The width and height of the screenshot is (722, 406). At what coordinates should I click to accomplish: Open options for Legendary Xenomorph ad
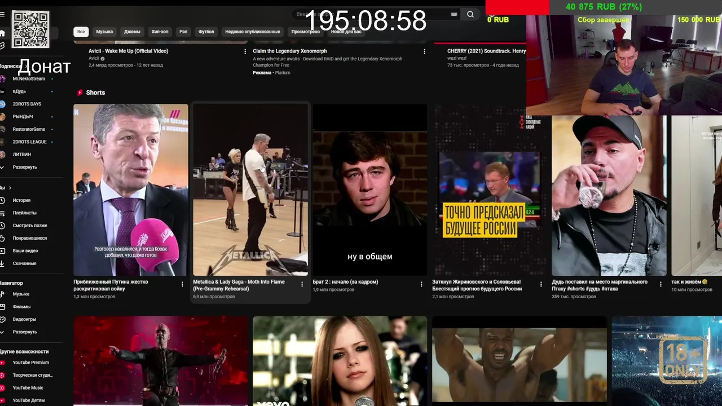pyautogui.click(x=424, y=51)
